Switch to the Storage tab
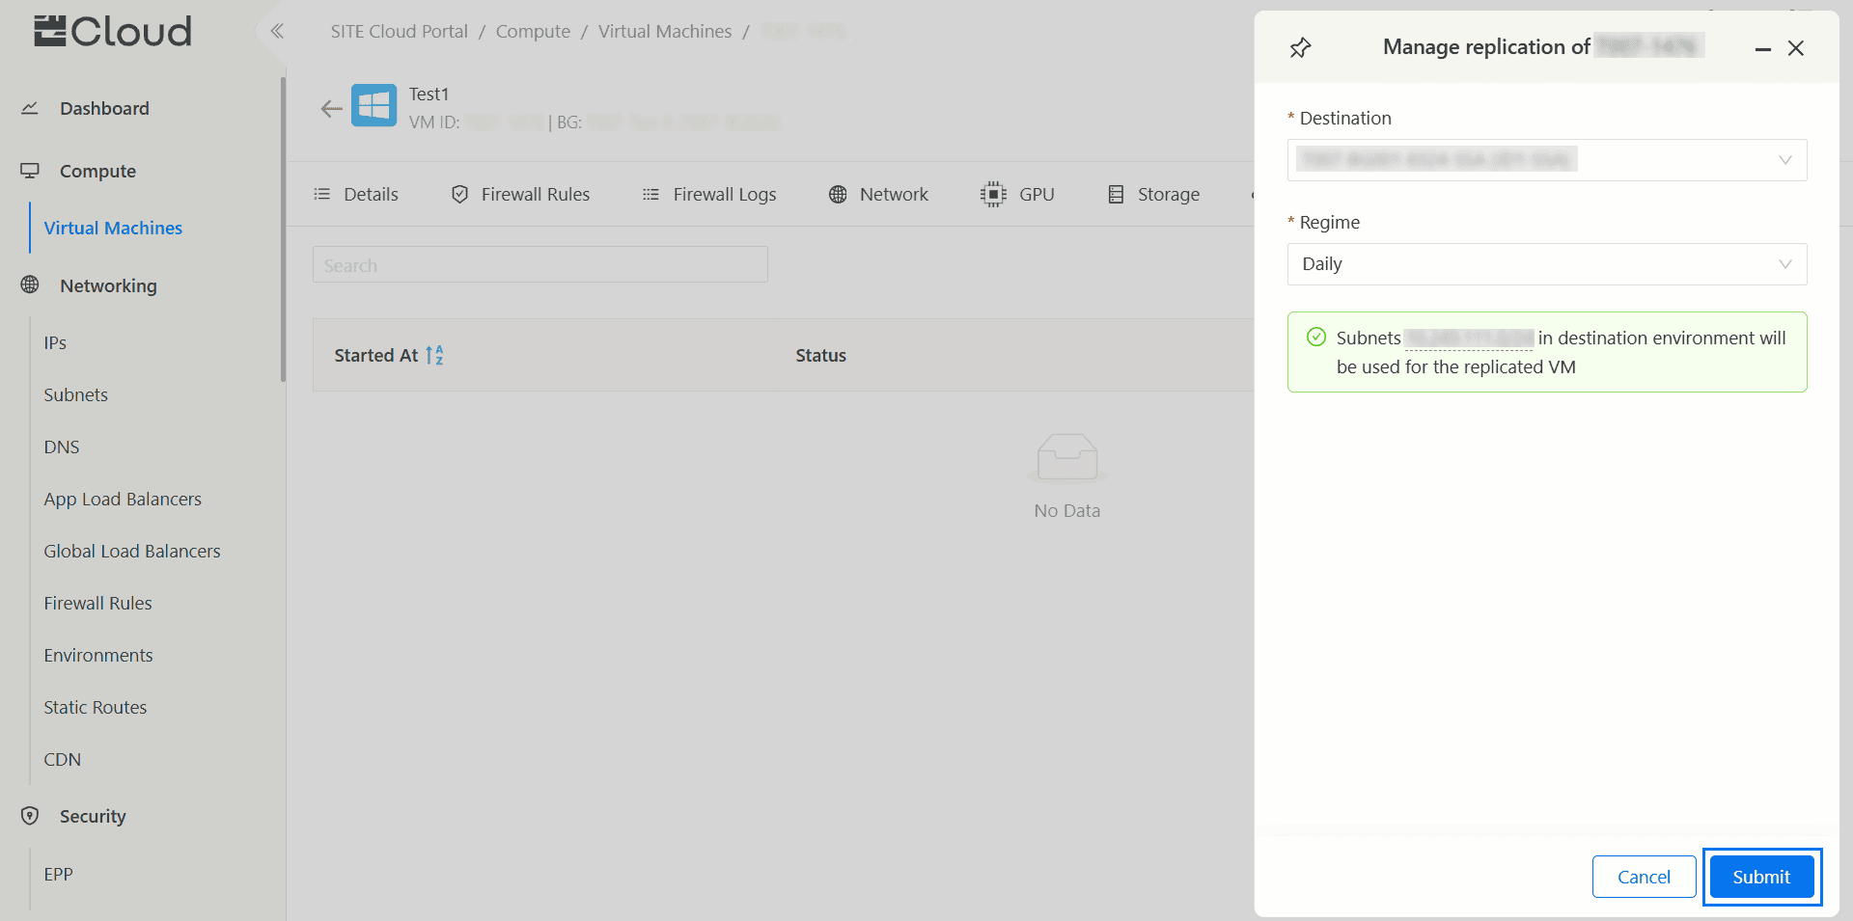Viewport: 1853px width, 921px height. [x=1154, y=194]
